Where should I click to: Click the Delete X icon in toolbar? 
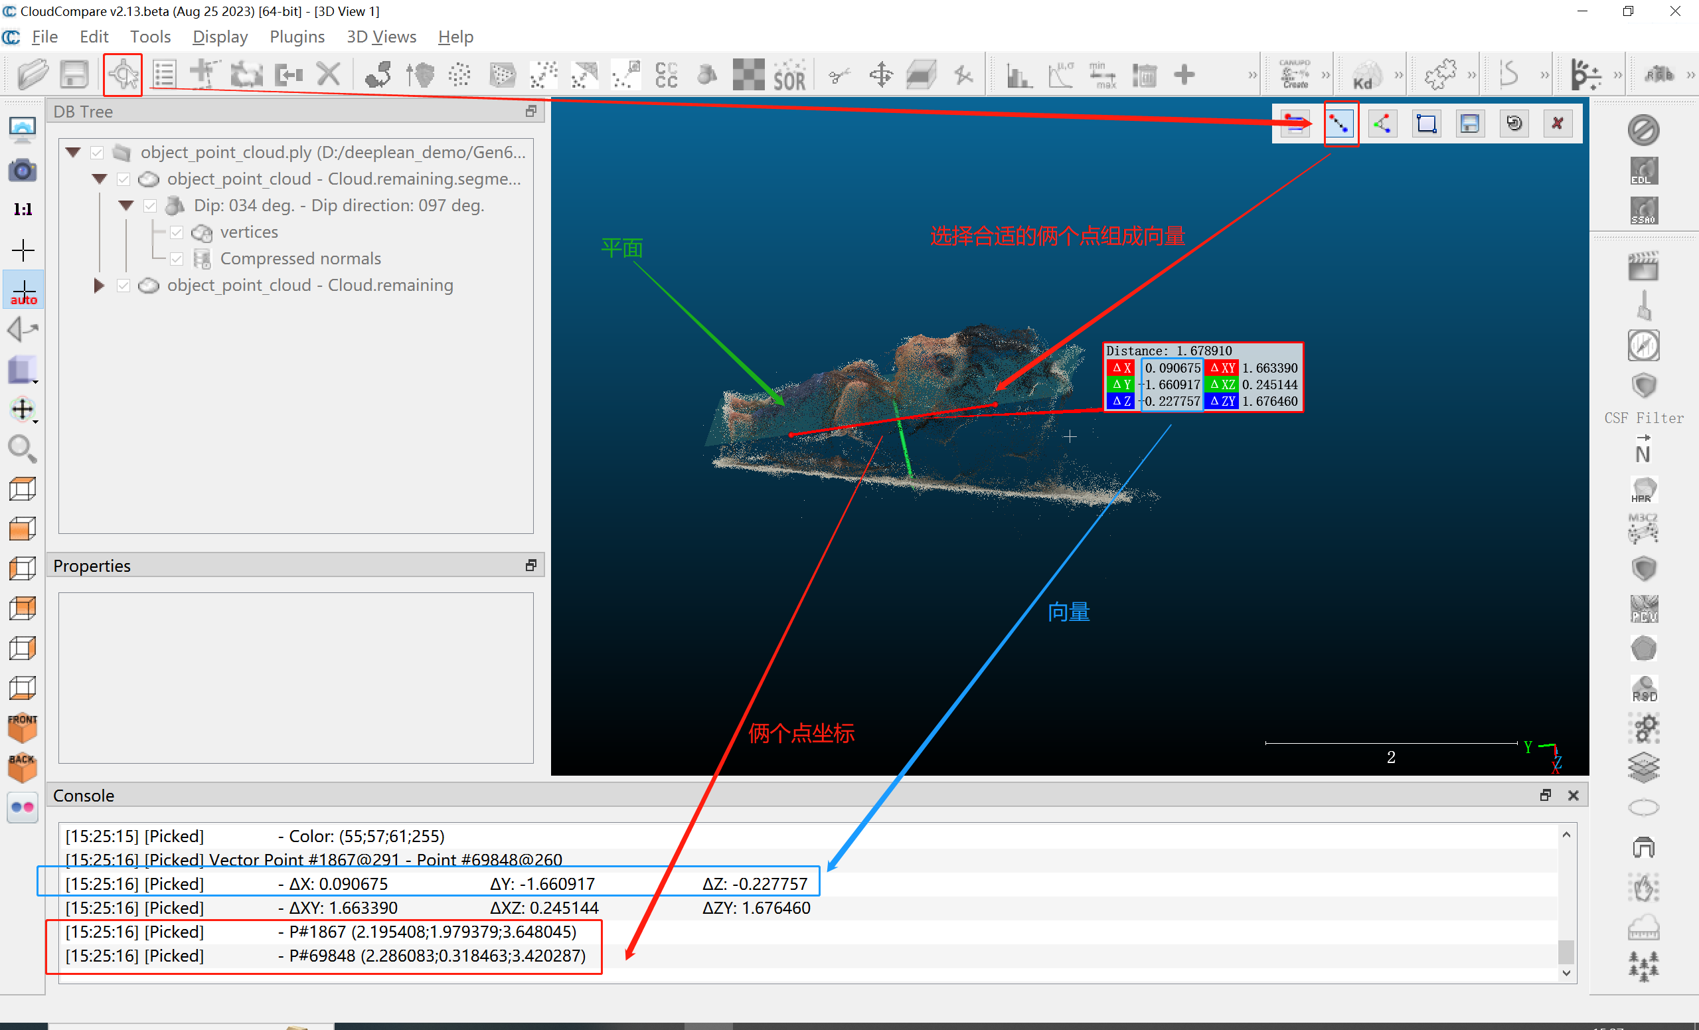(x=329, y=74)
